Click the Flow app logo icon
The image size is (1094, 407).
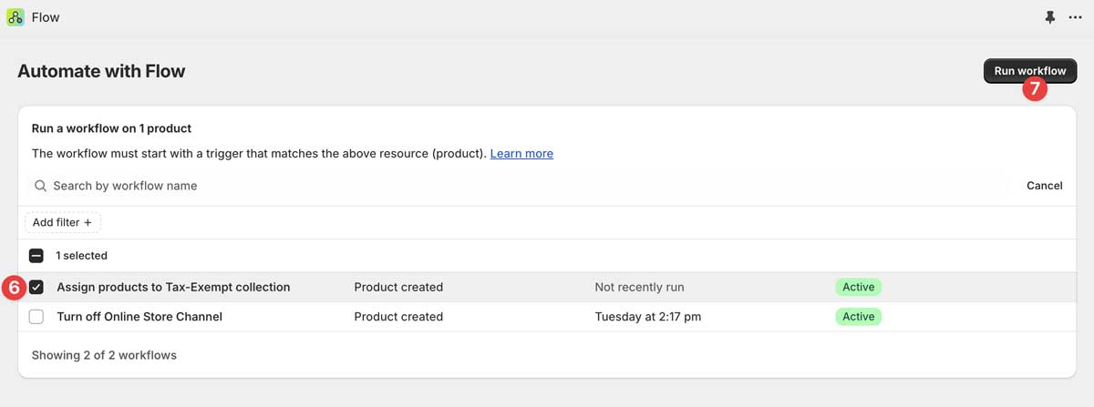pos(15,17)
